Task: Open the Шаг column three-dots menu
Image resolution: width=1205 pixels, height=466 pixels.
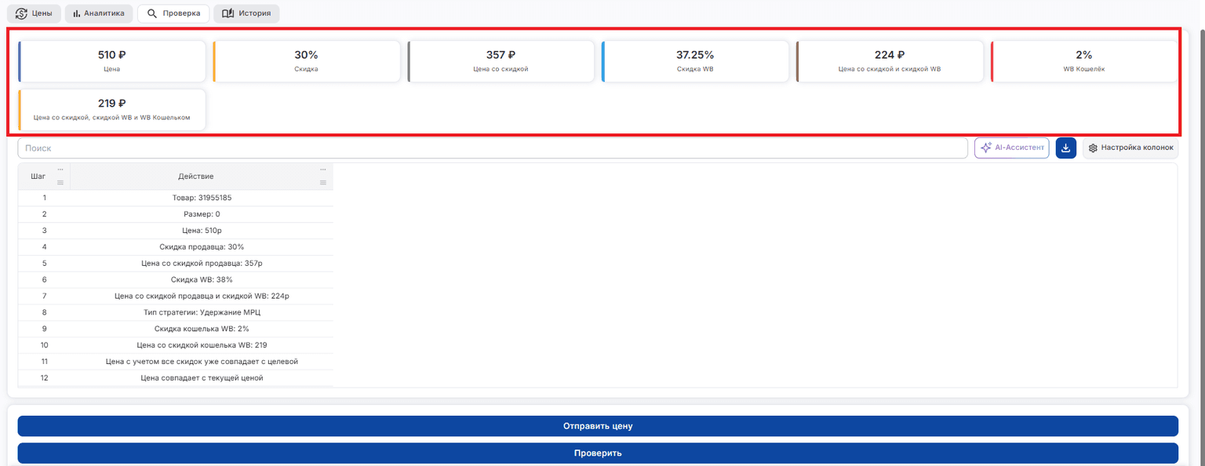Action: pyautogui.click(x=60, y=169)
